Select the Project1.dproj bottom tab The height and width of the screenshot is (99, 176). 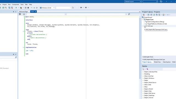[x=147, y=62]
